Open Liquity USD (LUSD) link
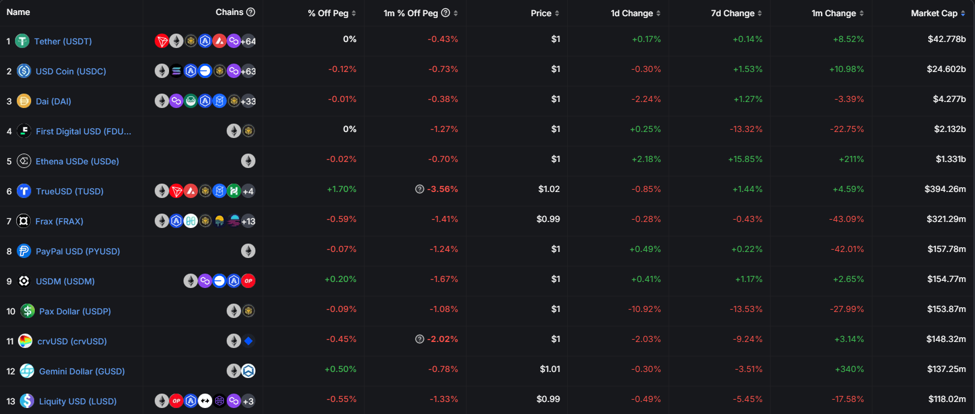 coord(78,401)
